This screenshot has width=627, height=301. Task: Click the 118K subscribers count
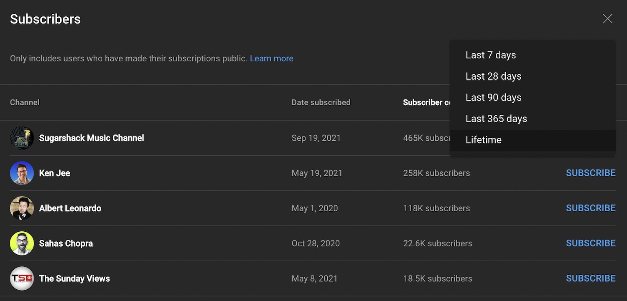click(x=436, y=208)
